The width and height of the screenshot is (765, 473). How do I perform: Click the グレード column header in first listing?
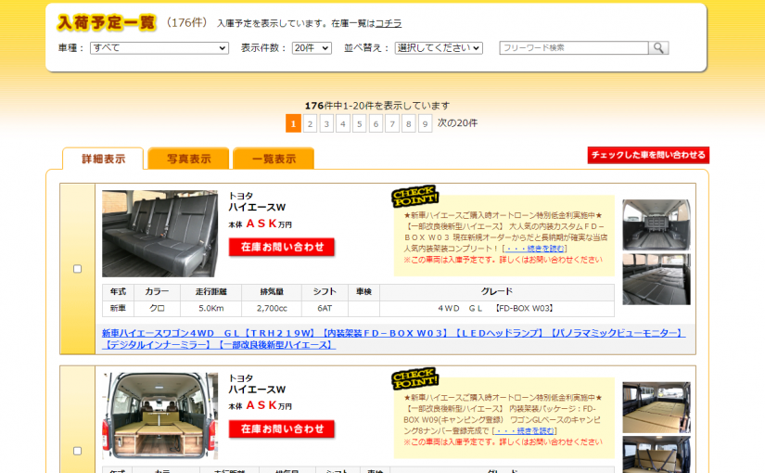497,292
